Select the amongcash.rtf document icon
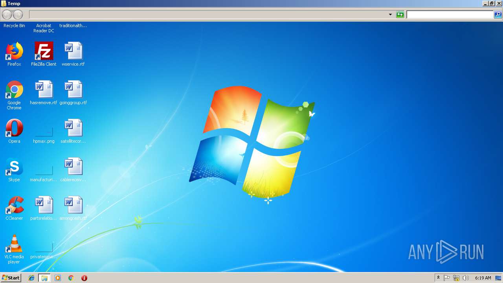503x283 pixels. coord(73,205)
